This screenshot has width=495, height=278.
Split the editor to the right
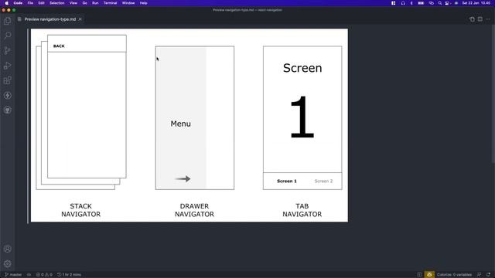(x=480, y=19)
